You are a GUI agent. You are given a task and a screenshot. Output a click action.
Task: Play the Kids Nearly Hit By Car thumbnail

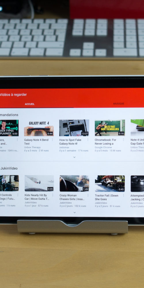coord(39,183)
